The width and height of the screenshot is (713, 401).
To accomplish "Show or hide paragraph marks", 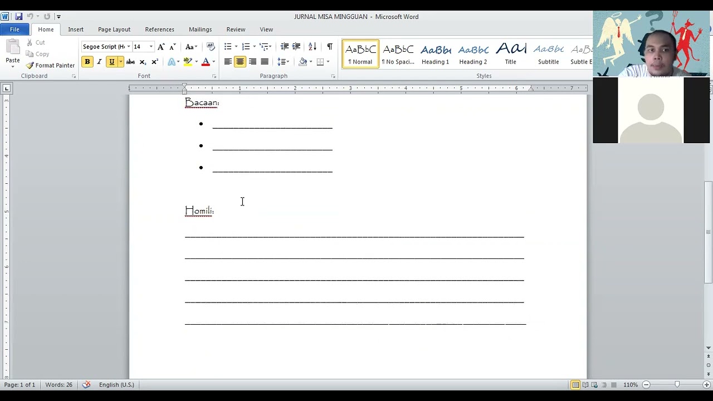I will (330, 47).
